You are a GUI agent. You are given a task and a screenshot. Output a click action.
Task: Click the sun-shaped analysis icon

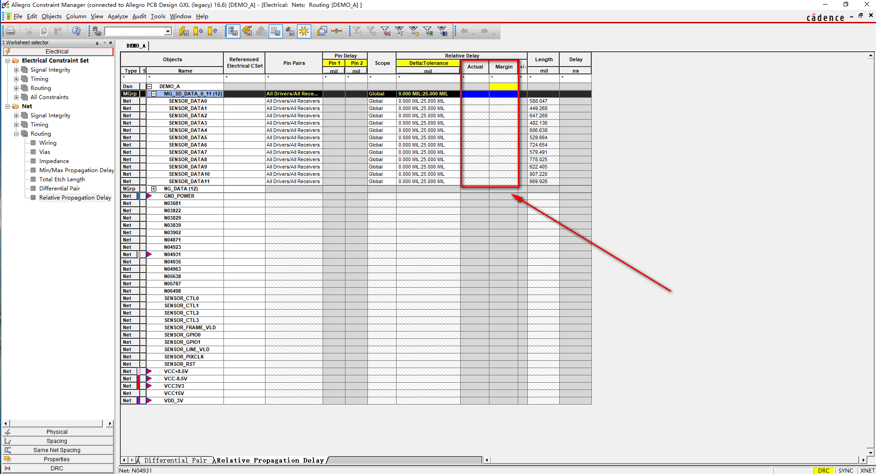304,31
